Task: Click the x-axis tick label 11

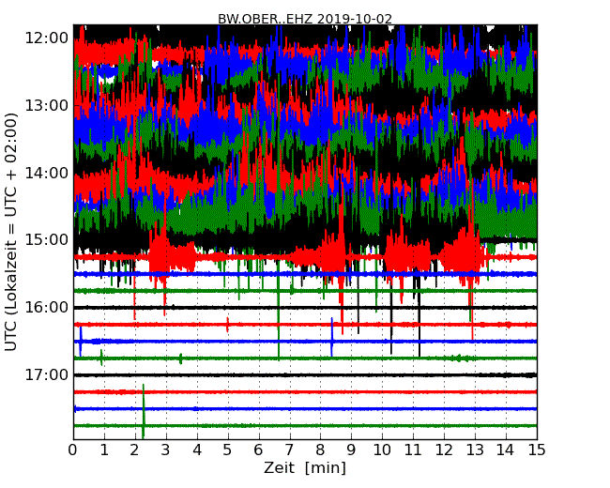Action: click(x=413, y=450)
